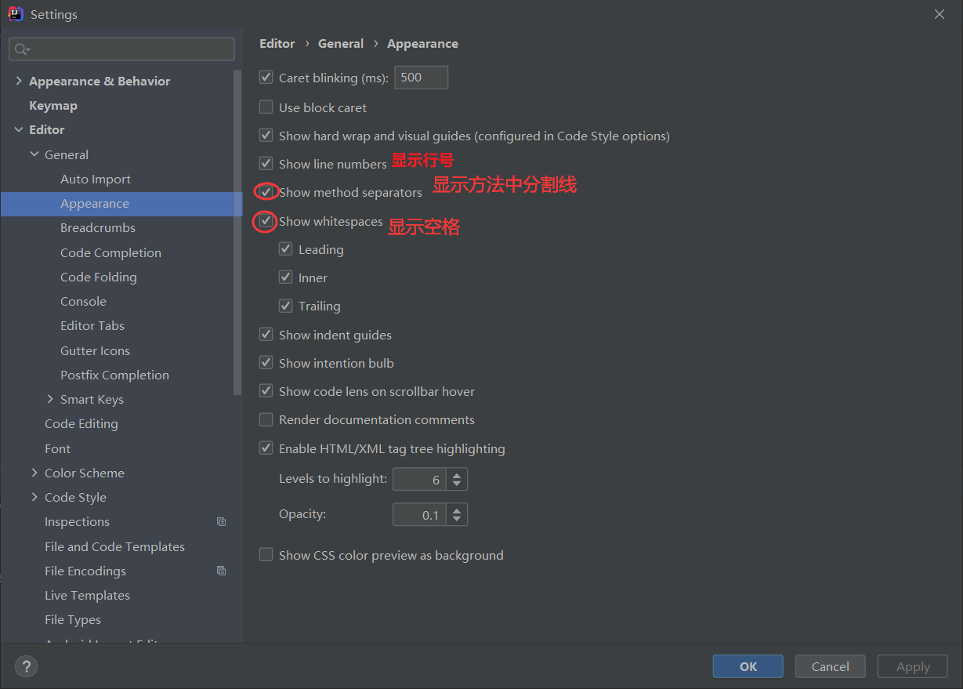
Task: Click the help question mark icon
Action: [x=26, y=666]
